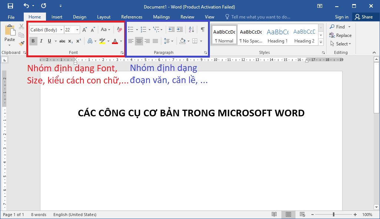Image resolution: width=380 pixels, height=219 pixels.
Task: Toggle Bold formatting
Action: coord(33,41)
